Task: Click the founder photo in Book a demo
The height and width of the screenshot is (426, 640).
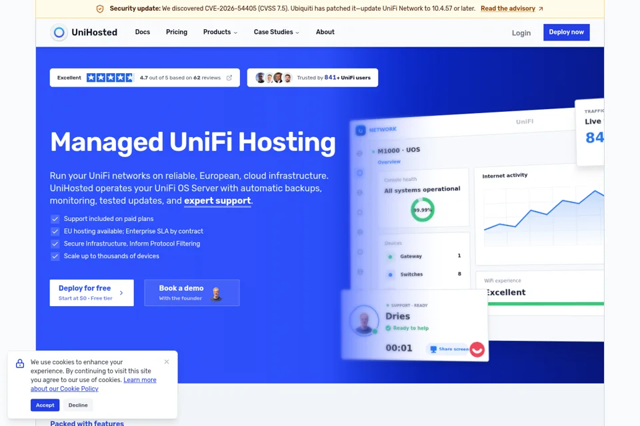Action: tap(216, 293)
